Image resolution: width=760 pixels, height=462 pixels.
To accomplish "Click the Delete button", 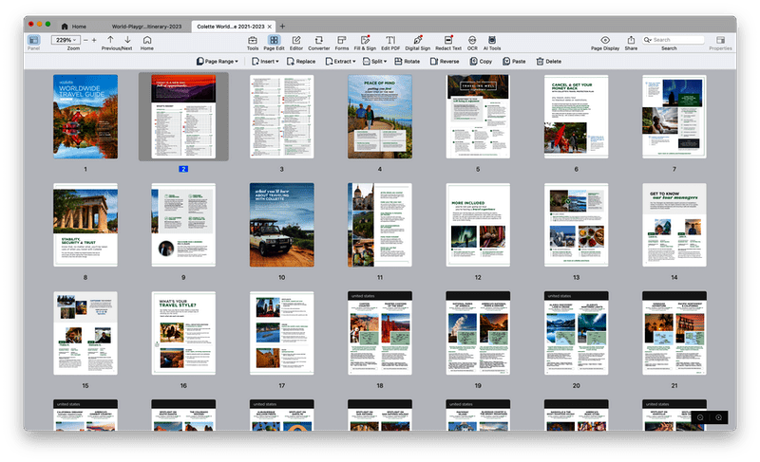I will click(549, 61).
